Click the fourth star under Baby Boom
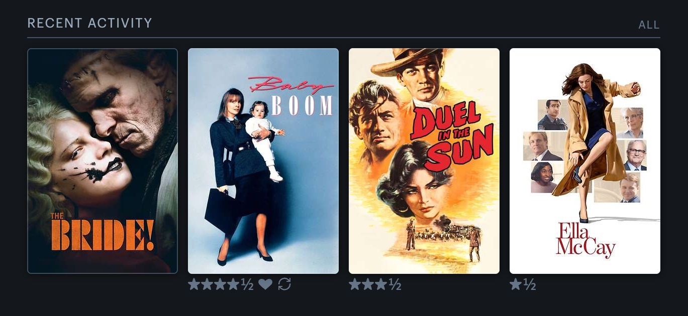This screenshot has width=688, height=316. coord(233,285)
